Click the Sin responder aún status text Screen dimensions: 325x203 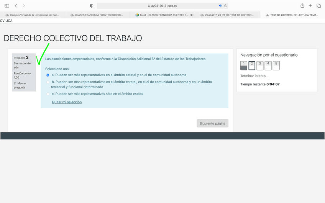(x=23, y=65)
